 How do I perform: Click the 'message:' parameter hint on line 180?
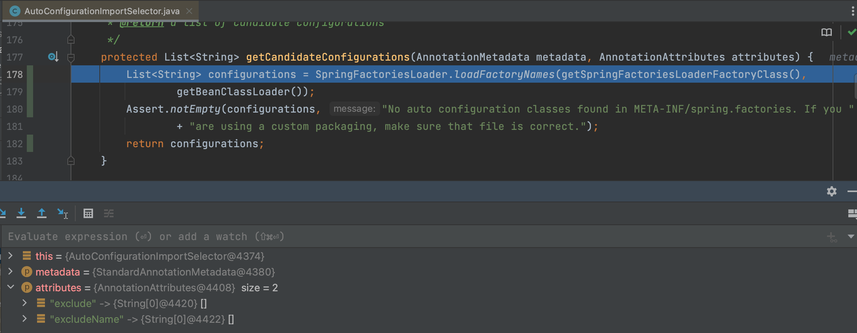[x=354, y=109]
